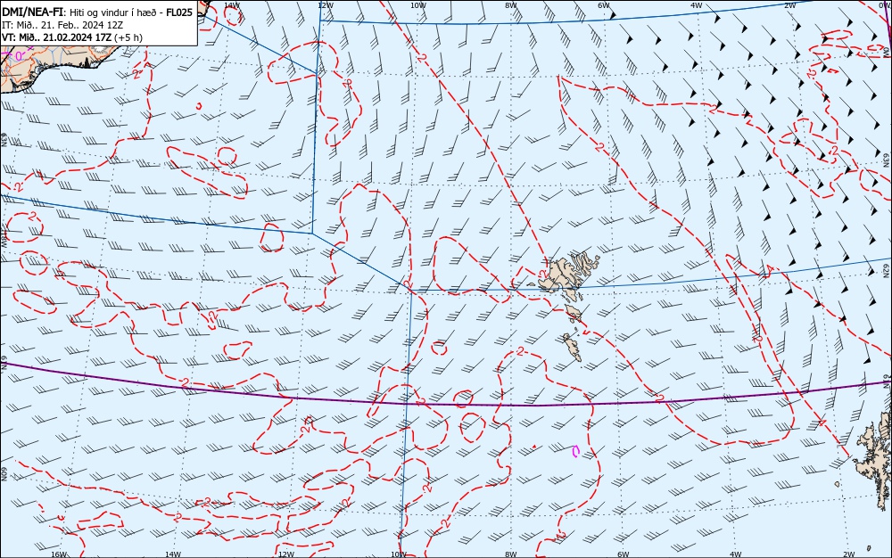Click the '61N' label on the right edge
Viewport: 892px width, 558px height.
[887, 380]
